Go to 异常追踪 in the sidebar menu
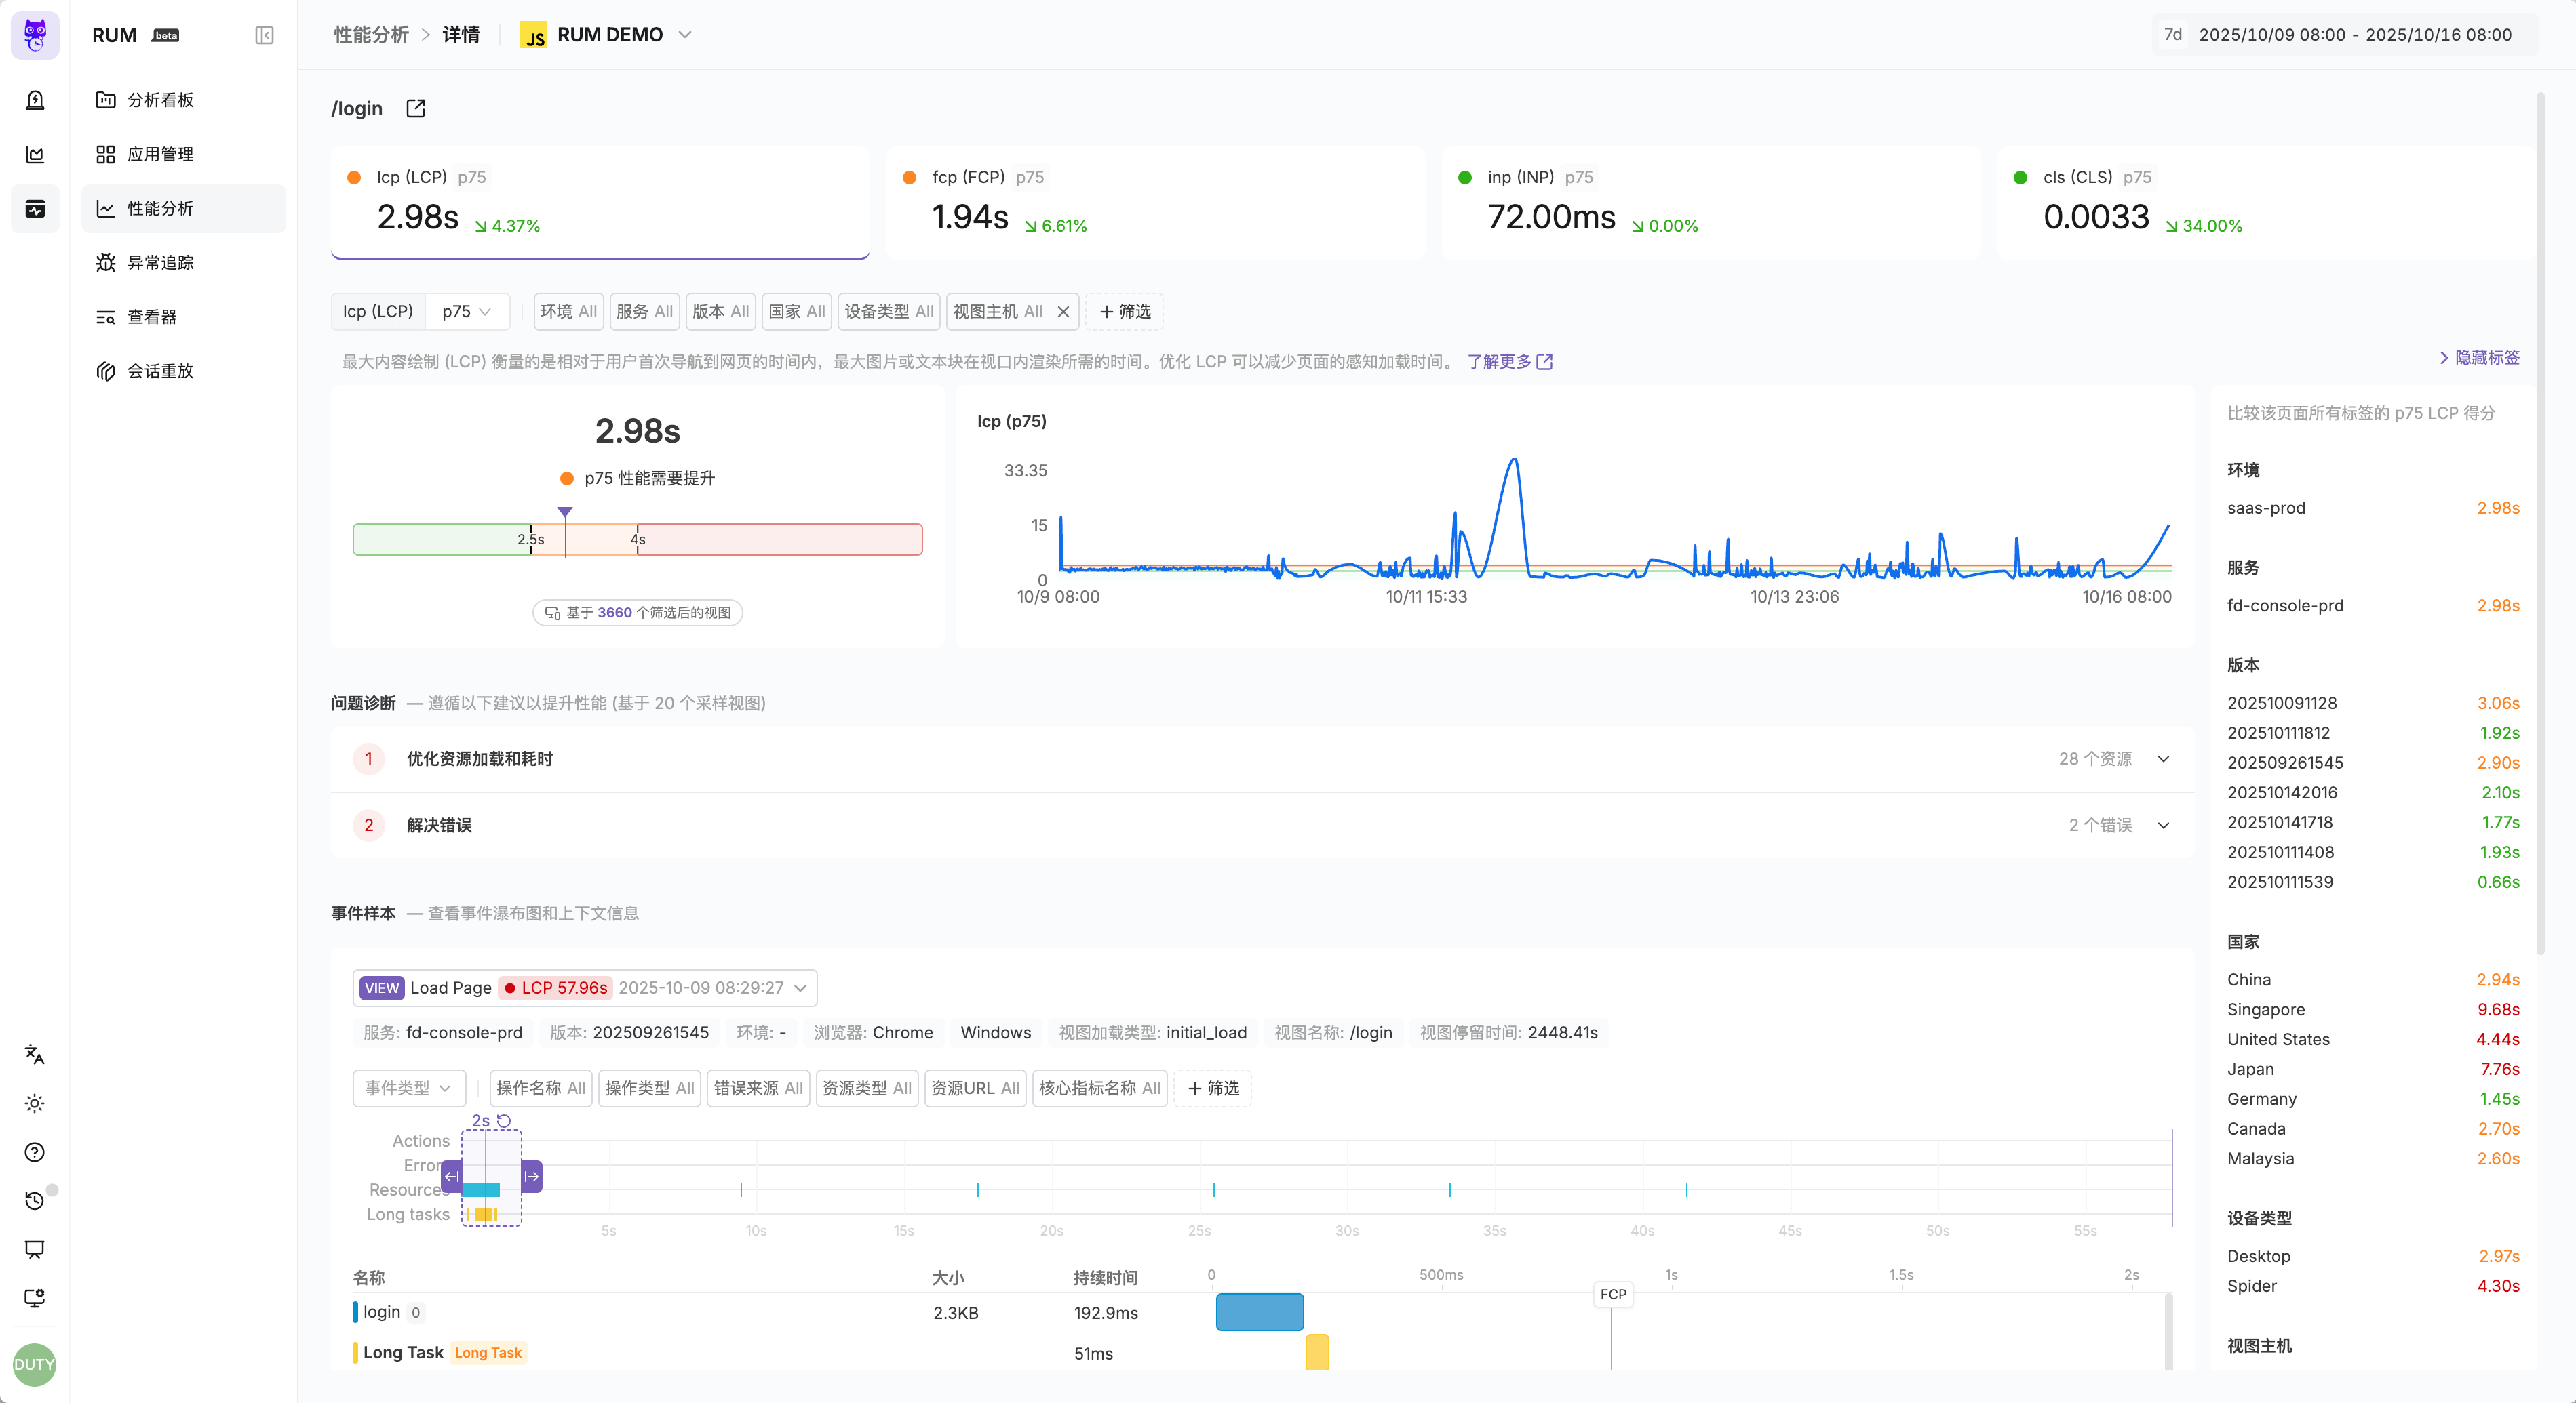 click(160, 263)
